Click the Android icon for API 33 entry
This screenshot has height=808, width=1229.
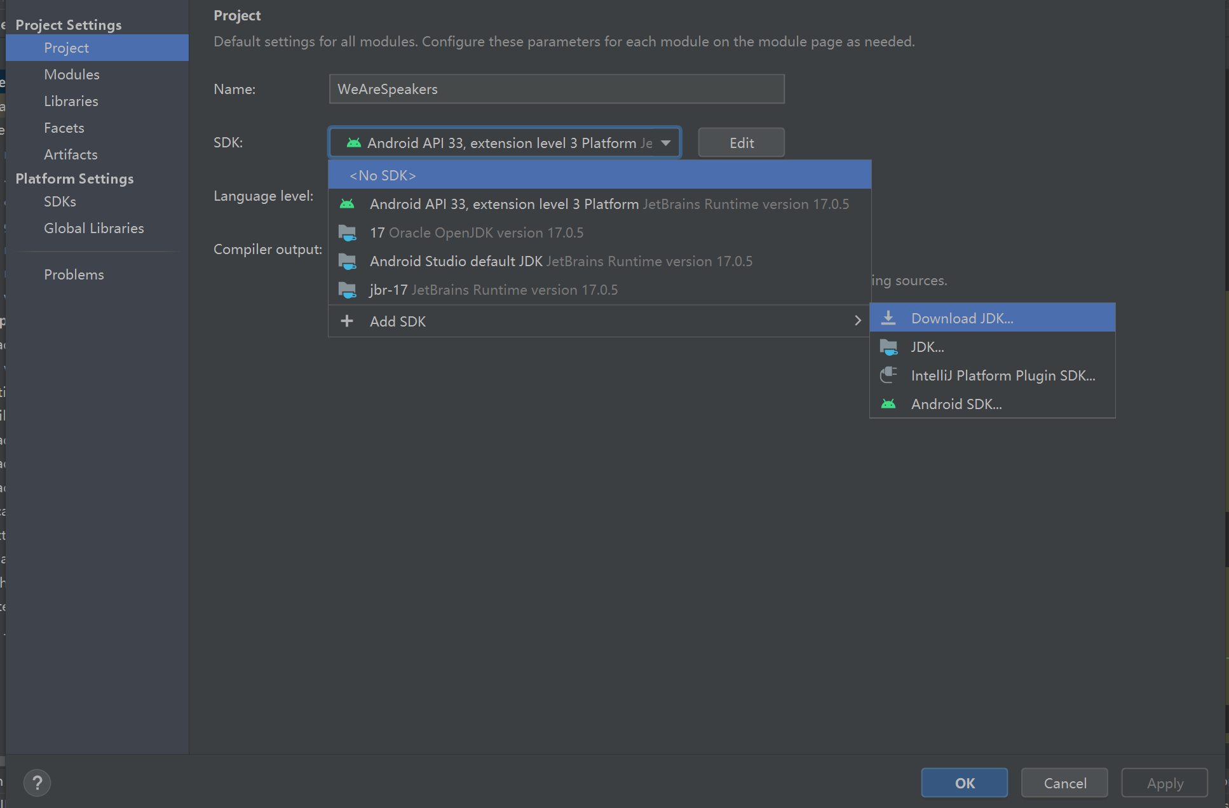pyautogui.click(x=348, y=204)
